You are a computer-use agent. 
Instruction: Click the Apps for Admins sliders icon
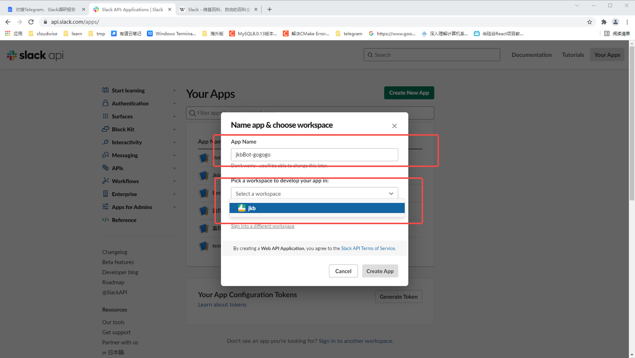(105, 207)
